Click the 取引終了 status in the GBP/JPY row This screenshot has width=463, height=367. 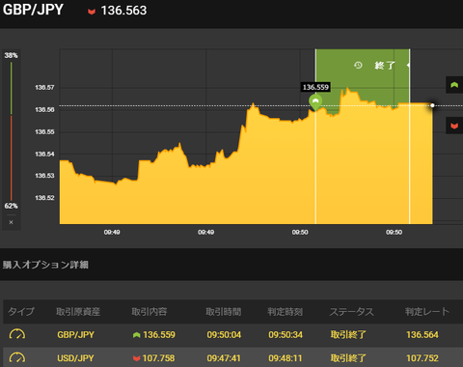click(x=348, y=334)
